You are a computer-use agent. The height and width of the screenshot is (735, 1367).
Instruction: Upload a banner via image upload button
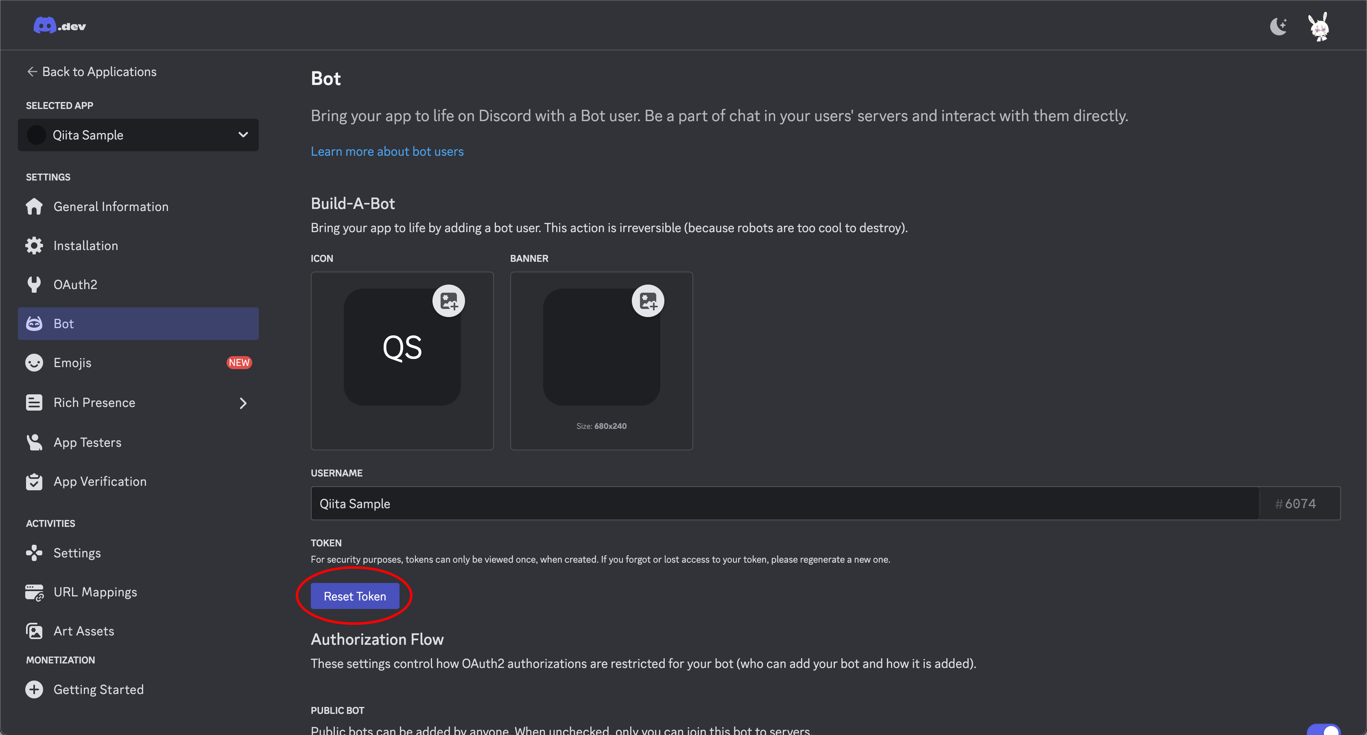[x=648, y=300]
